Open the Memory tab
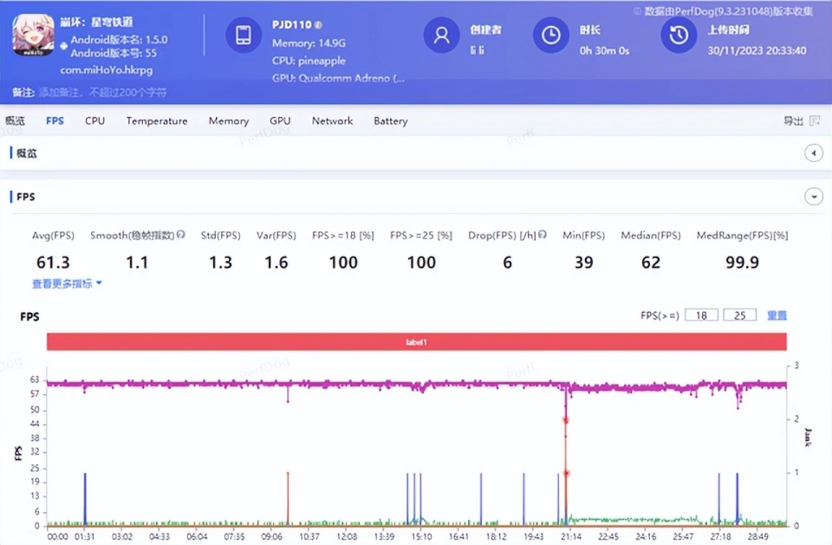This screenshot has width=832, height=545. click(x=229, y=121)
